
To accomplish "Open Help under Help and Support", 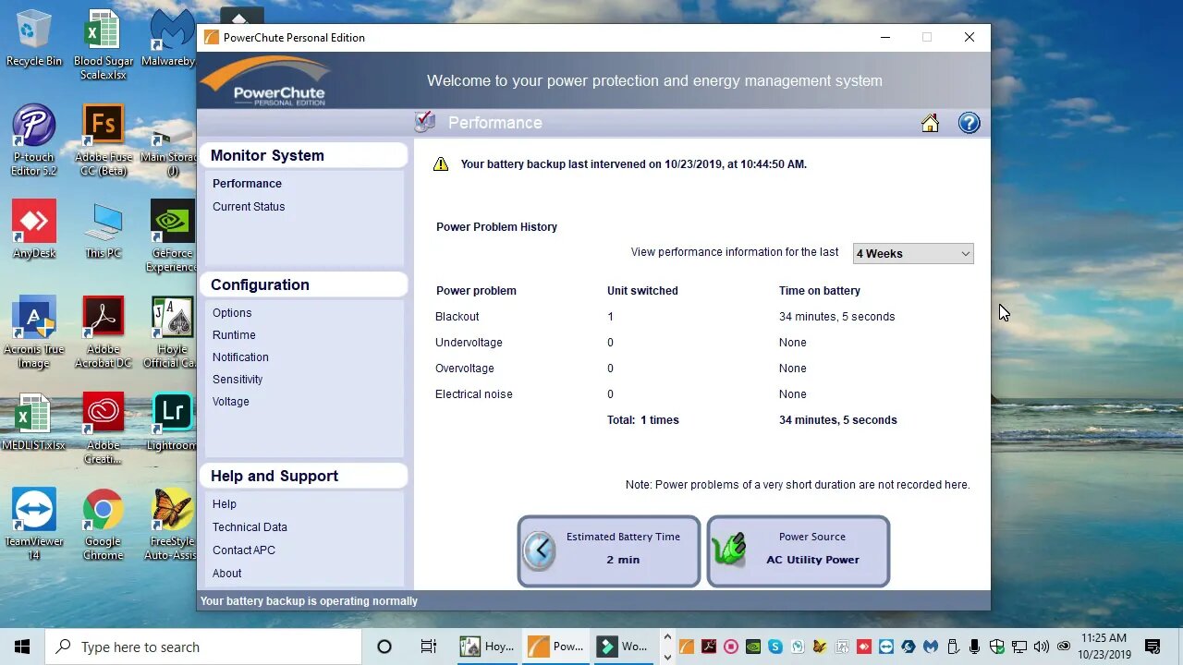I will (225, 504).
